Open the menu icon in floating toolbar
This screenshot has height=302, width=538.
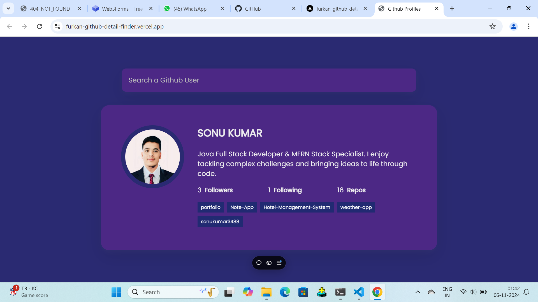[x=279, y=263]
